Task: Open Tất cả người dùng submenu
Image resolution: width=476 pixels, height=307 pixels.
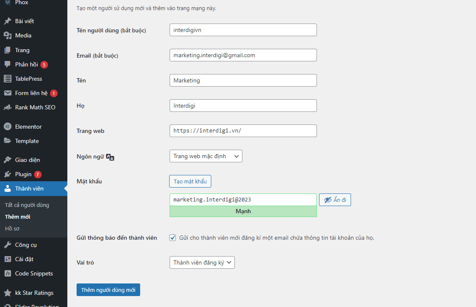Action: [27, 205]
